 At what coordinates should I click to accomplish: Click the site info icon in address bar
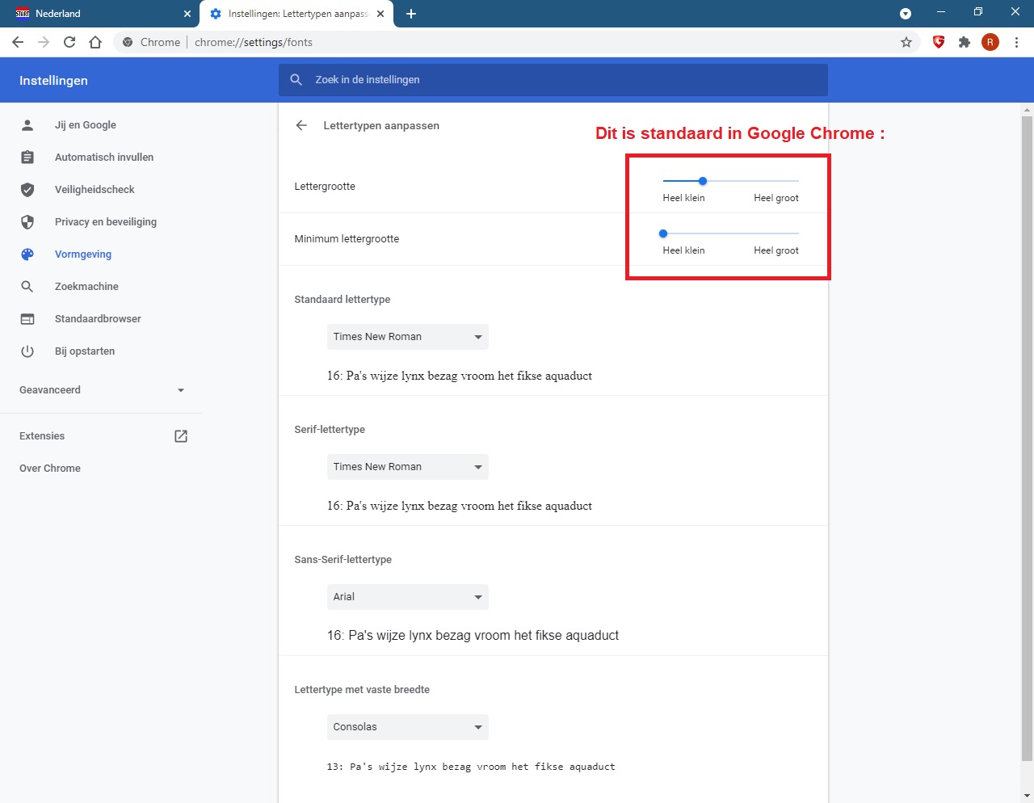(128, 42)
